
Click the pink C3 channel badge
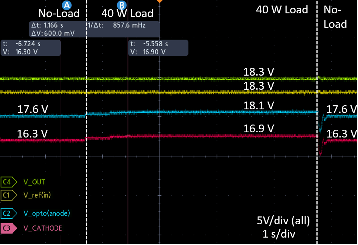[9, 228]
